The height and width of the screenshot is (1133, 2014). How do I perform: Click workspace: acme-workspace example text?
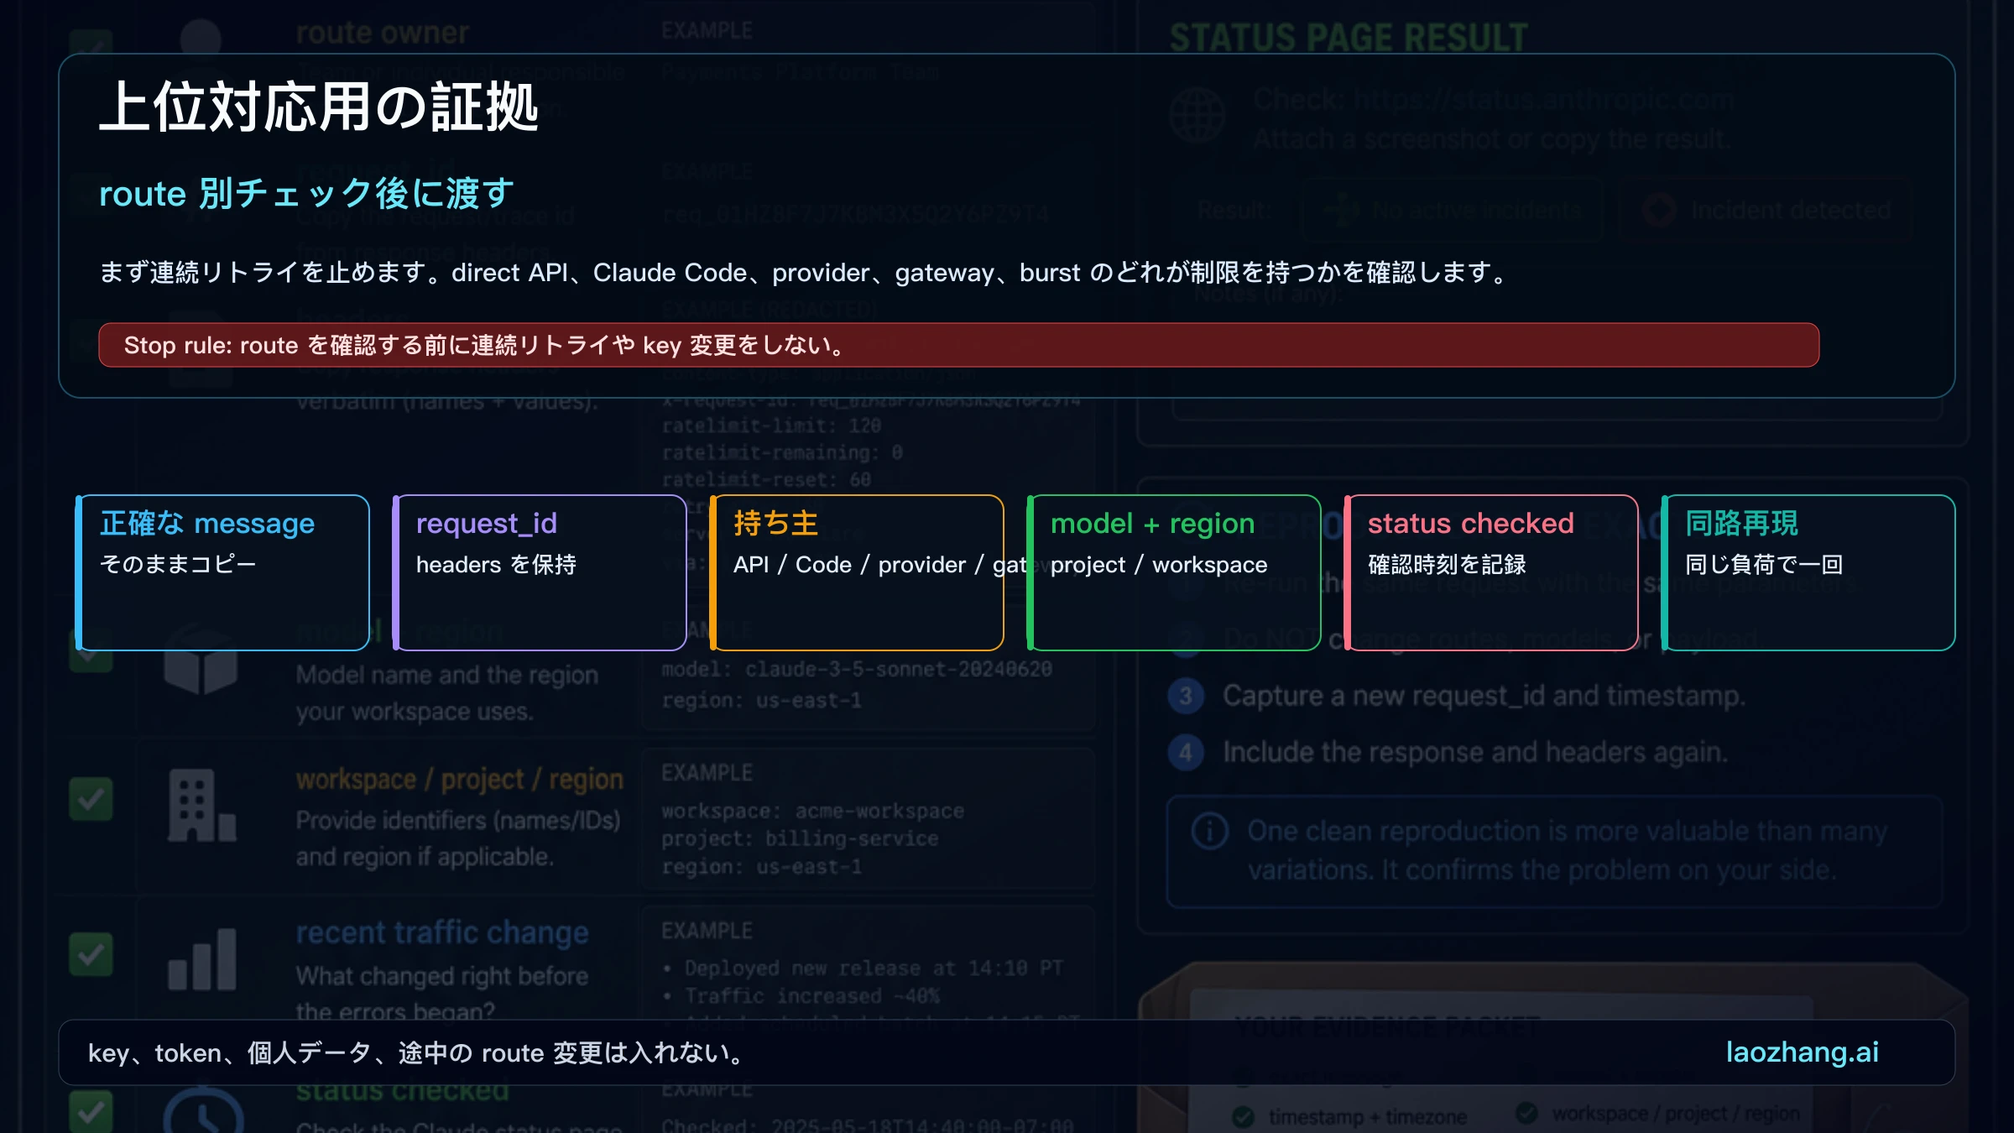812,812
